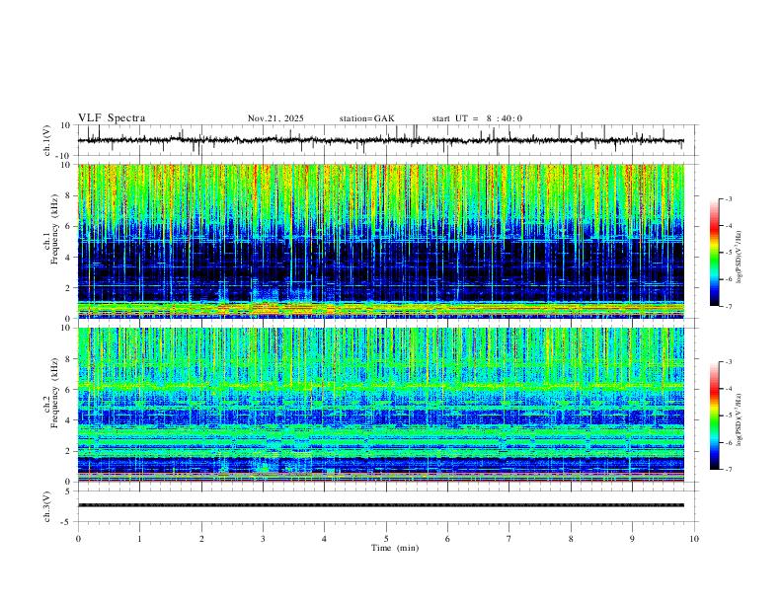Image resolution: width=782 pixels, height=604 pixels.
Task: Click the date 'Nov.21, 2025'
Action: 275,118
